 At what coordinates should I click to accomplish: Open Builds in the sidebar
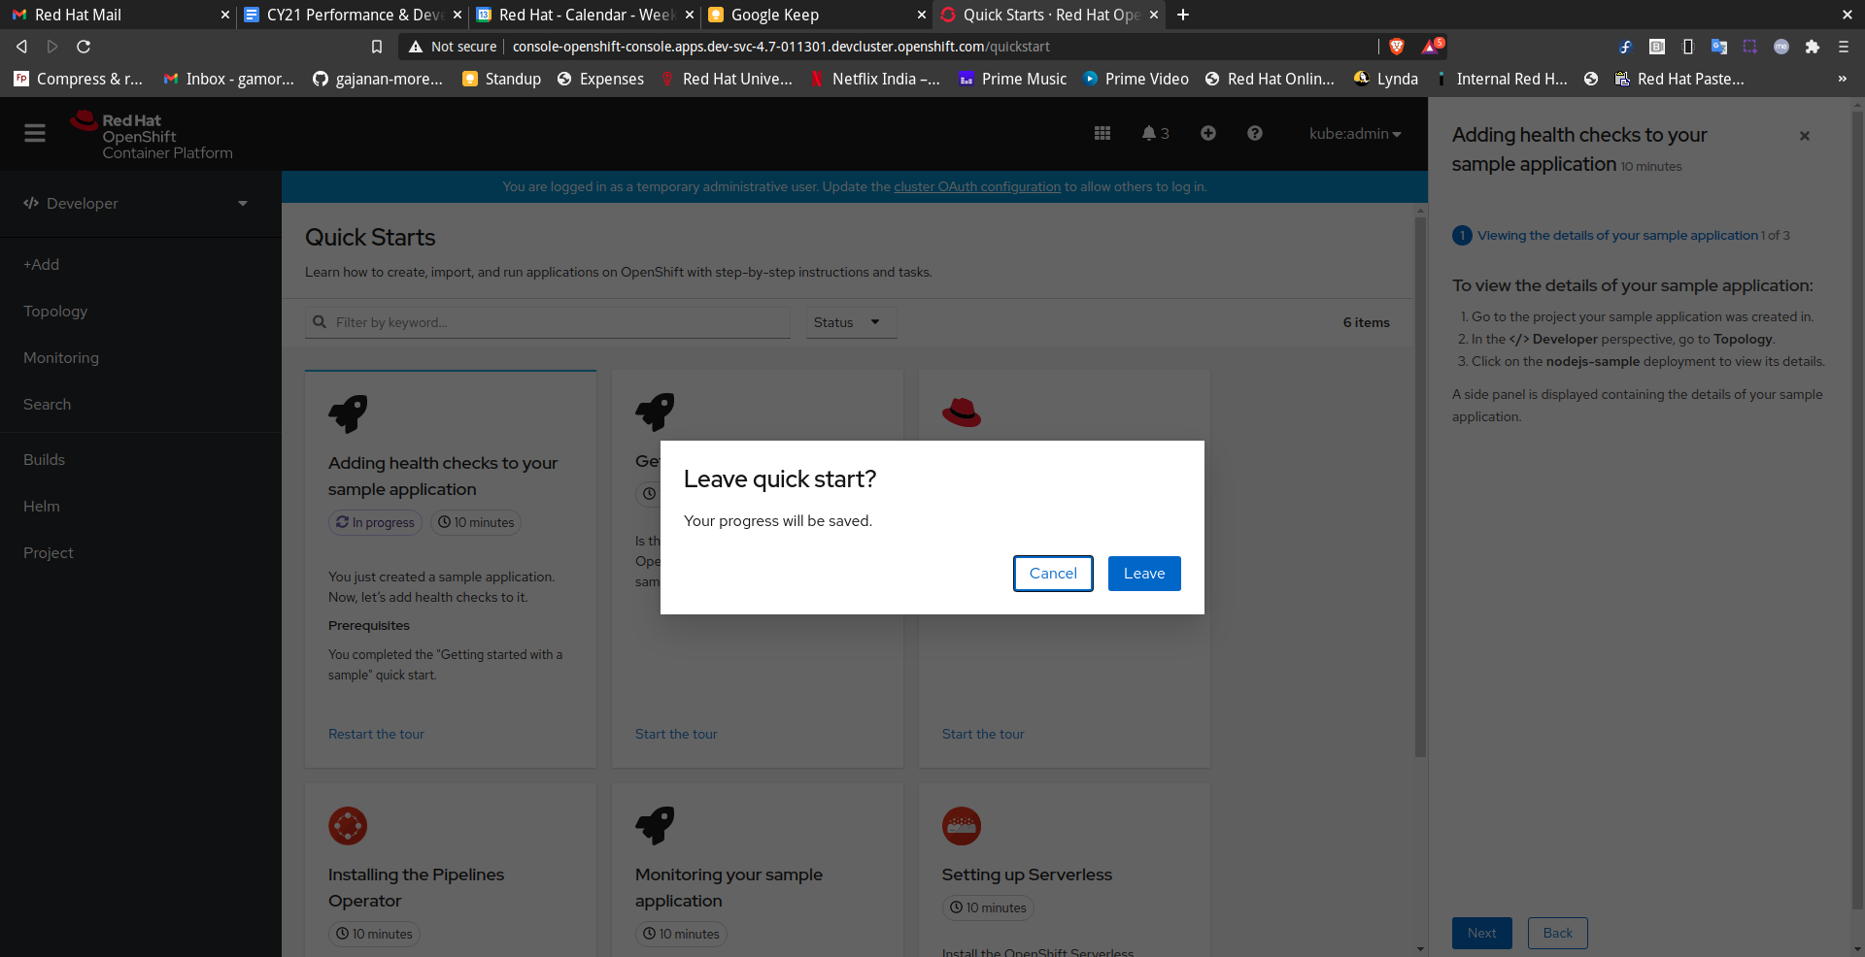(x=45, y=459)
